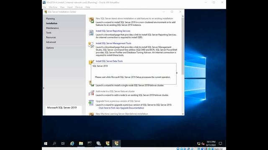Open the VirtualBox Devices menu
The image size is (268, 150).
[x=79, y=7]
